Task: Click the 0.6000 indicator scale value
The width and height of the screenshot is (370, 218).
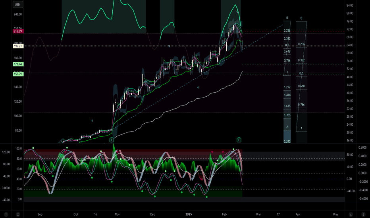Action: click(x=363, y=147)
